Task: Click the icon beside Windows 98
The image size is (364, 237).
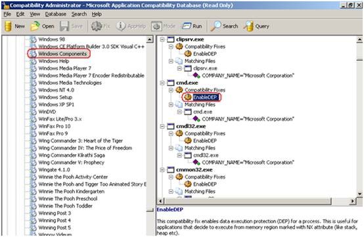Action: (x=34, y=39)
